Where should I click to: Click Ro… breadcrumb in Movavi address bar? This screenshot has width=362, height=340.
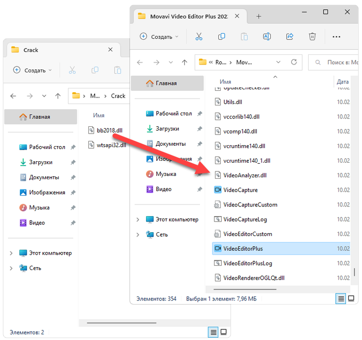(x=221, y=62)
